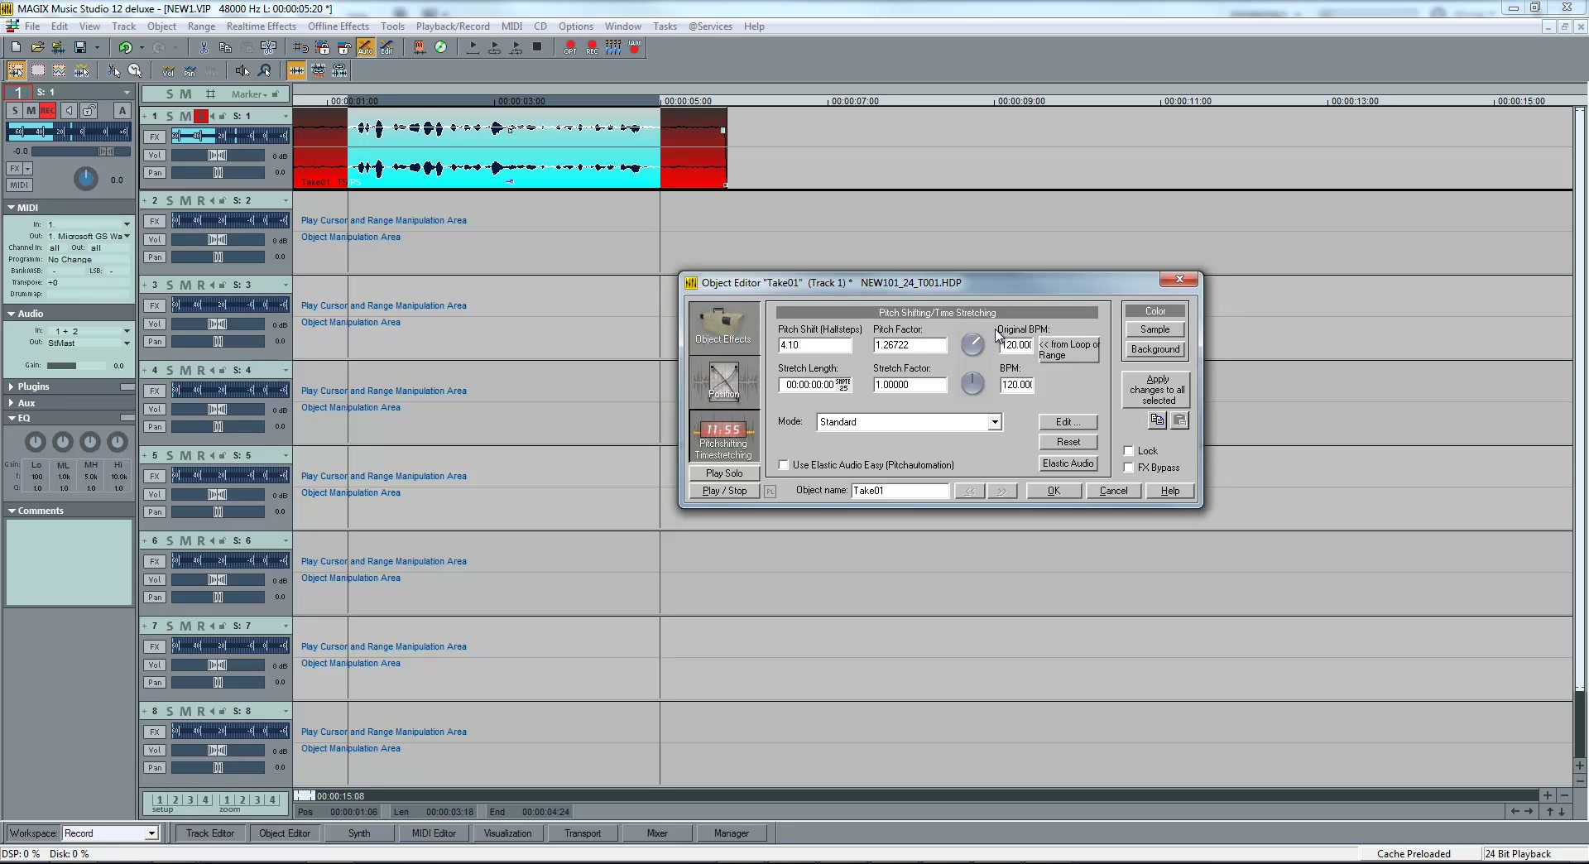Open the Workspace Record dropdown
Viewport: 1589px width, 864px height.
[151, 833]
